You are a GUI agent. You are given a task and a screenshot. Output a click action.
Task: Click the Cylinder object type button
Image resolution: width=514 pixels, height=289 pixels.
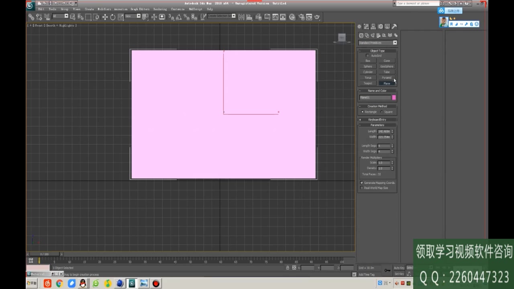(368, 72)
